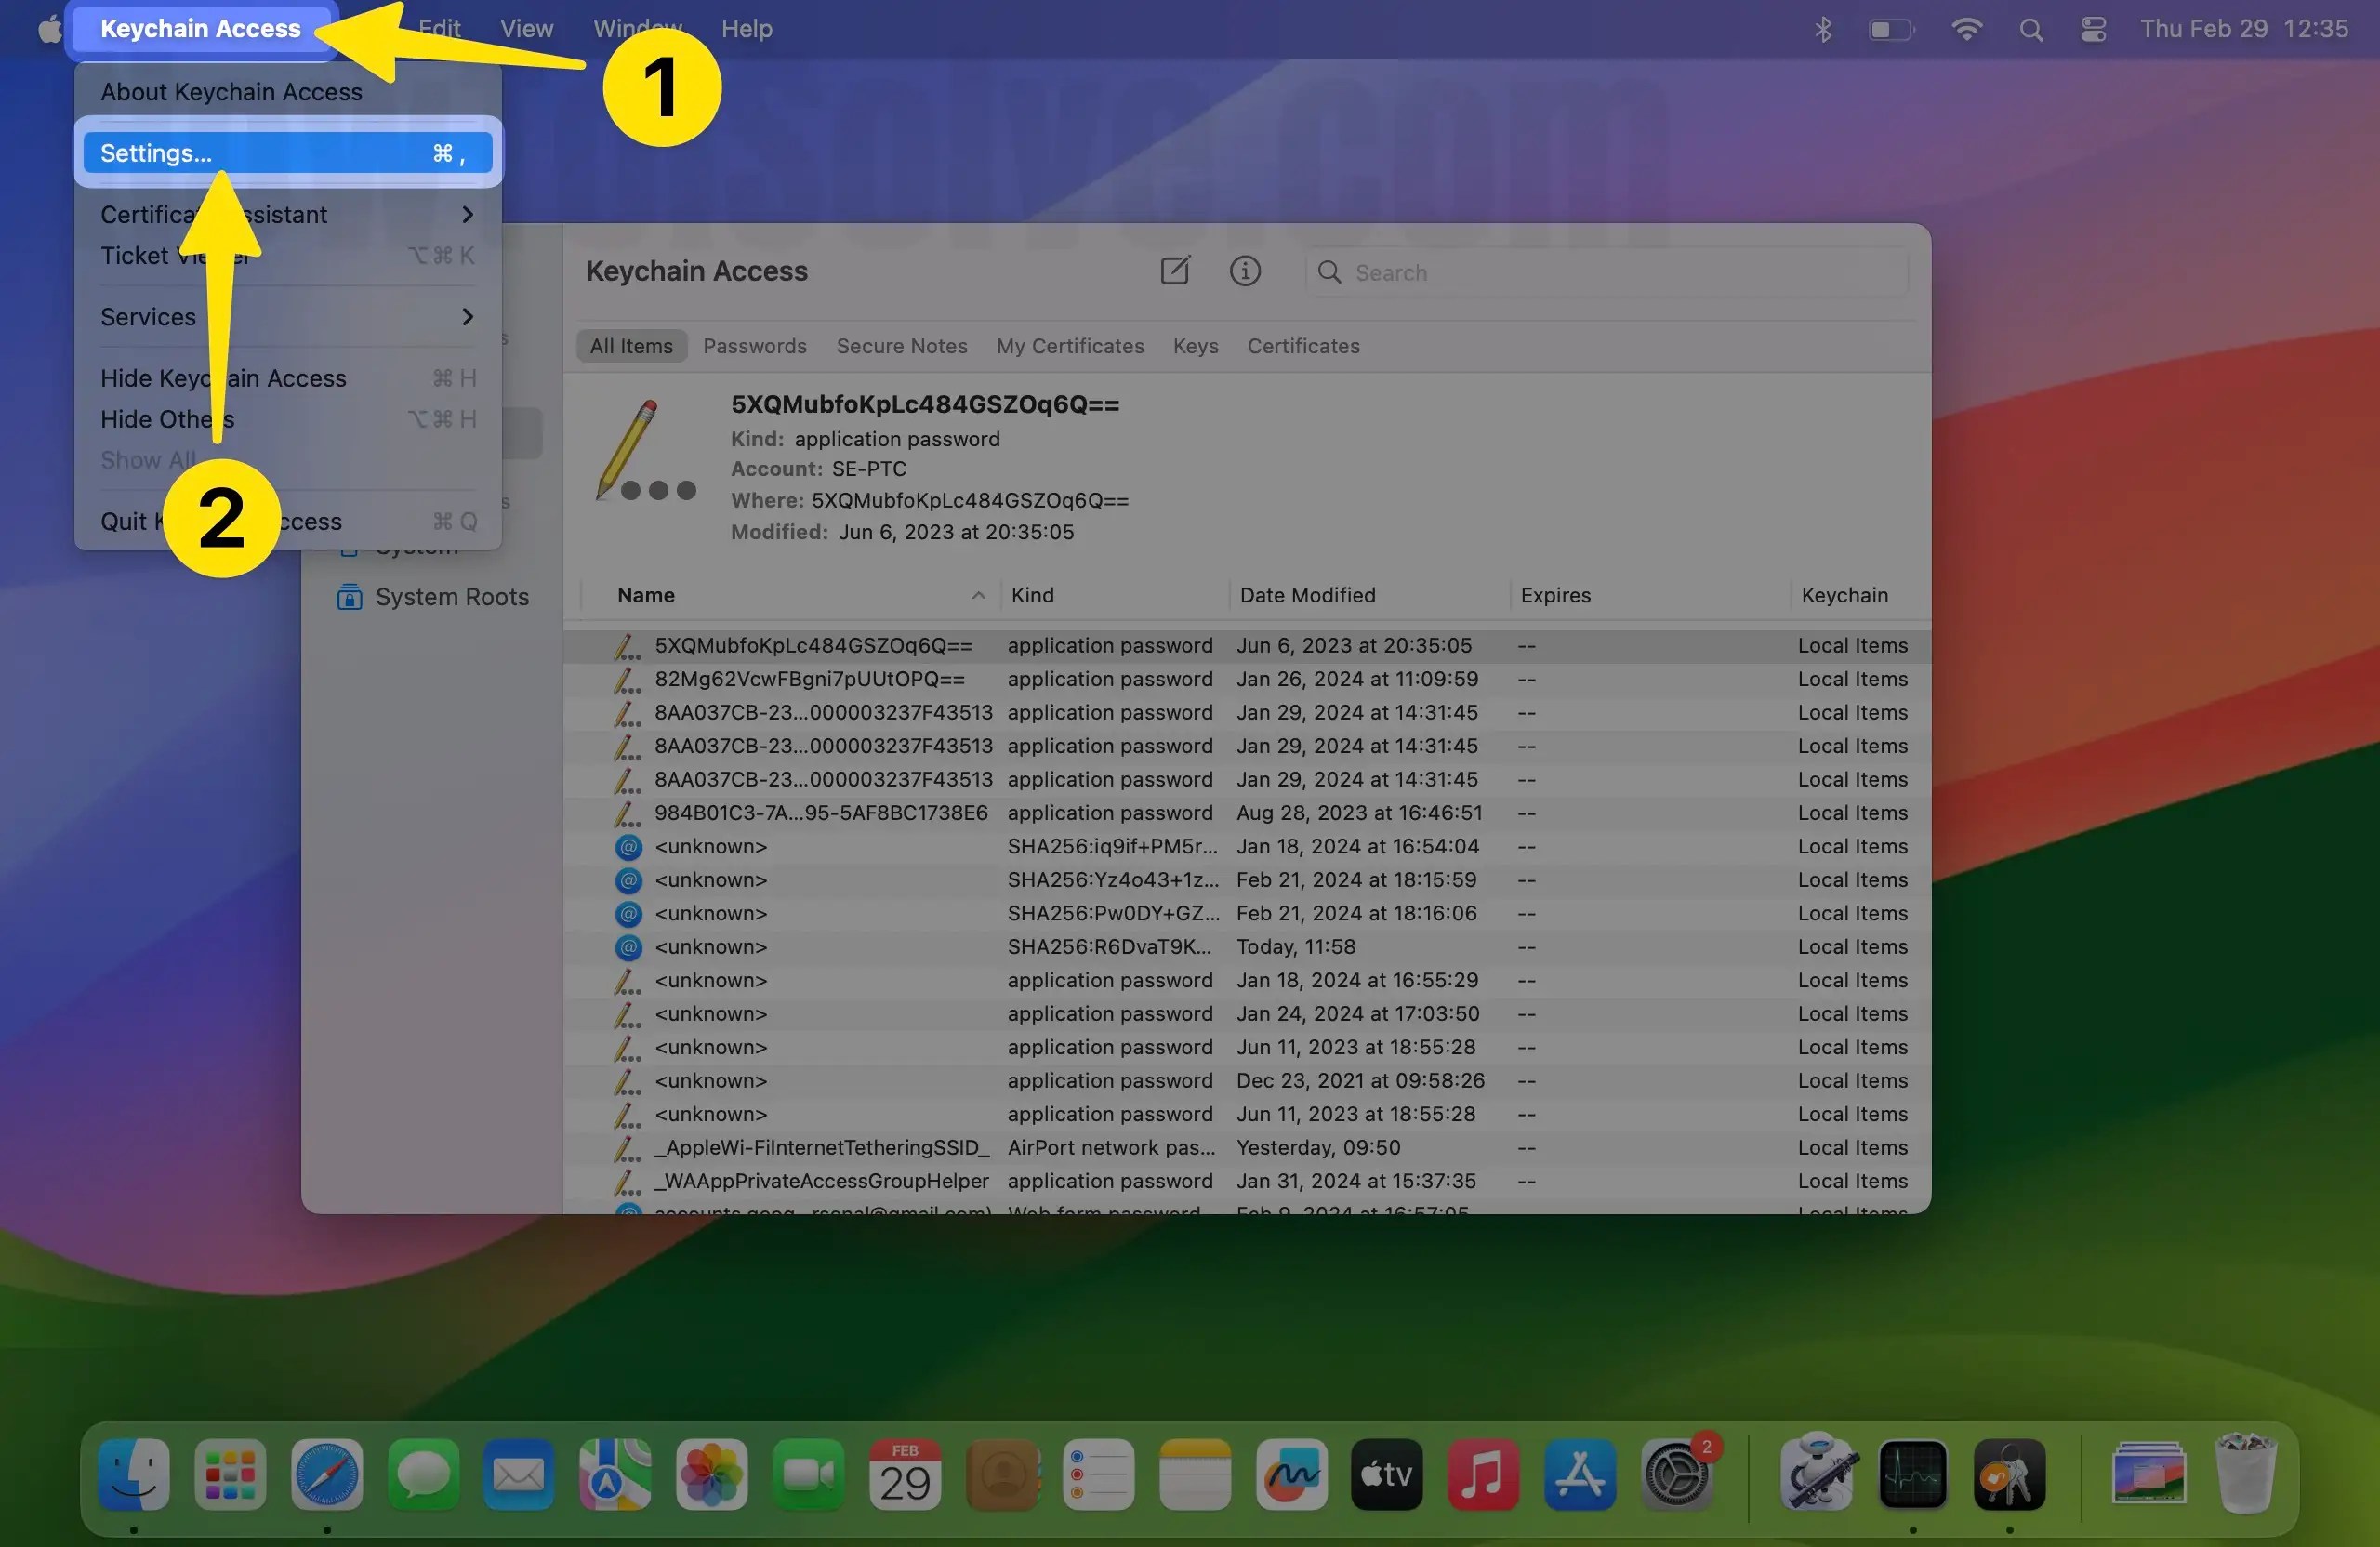Click the Wi-Fi icon in the menu bar
Image resolution: width=2380 pixels, height=1547 pixels.
(x=1966, y=28)
